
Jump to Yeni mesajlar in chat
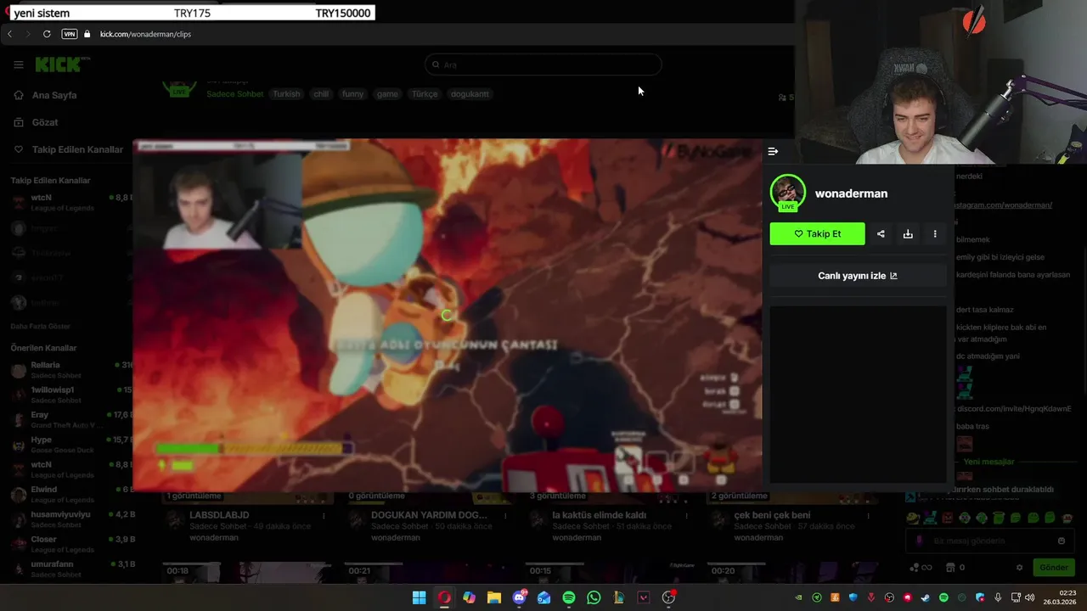pos(988,462)
